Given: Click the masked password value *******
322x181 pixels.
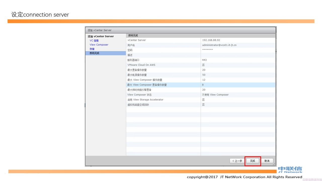Looking at the screenshot, I should (x=208, y=50).
